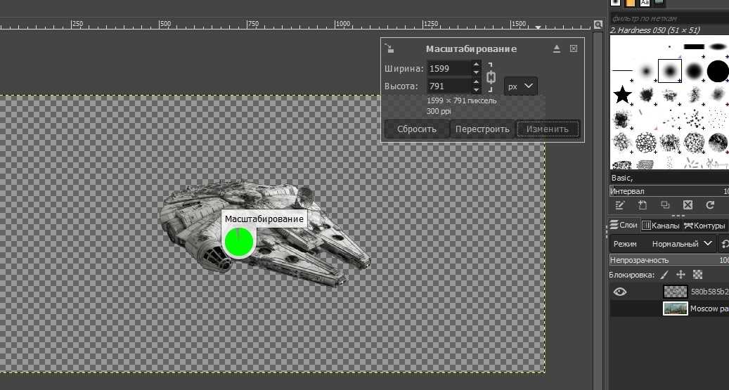Switch to the Контуры tab
The width and height of the screenshot is (729, 390).
pyautogui.click(x=704, y=226)
